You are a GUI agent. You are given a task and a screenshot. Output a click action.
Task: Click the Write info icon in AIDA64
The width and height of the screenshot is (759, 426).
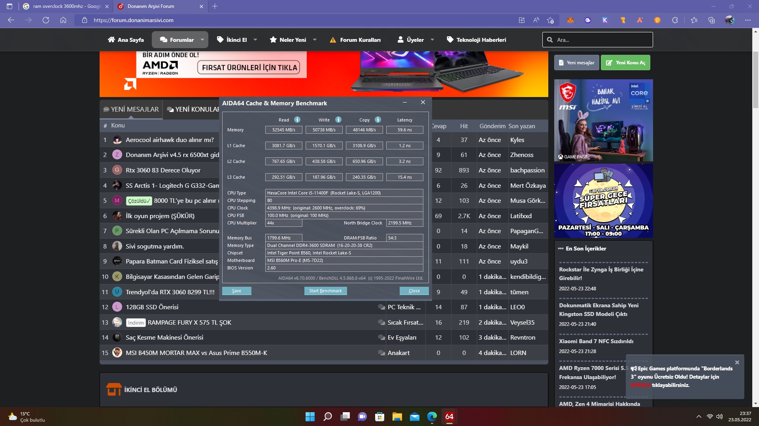tap(338, 120)
